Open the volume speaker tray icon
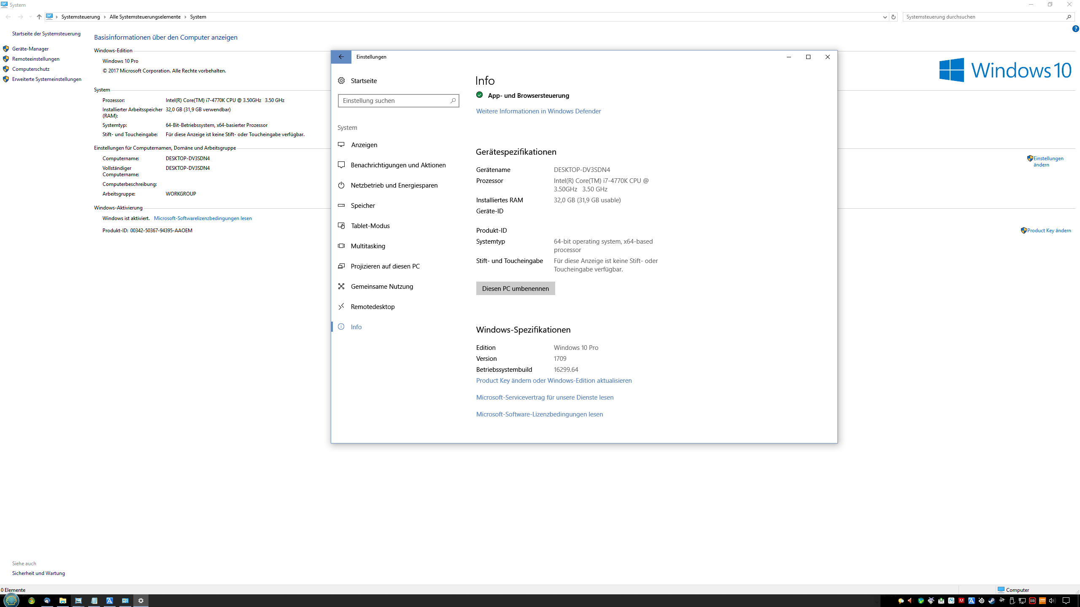1080x607 pixels. (x=1052, y=601)
